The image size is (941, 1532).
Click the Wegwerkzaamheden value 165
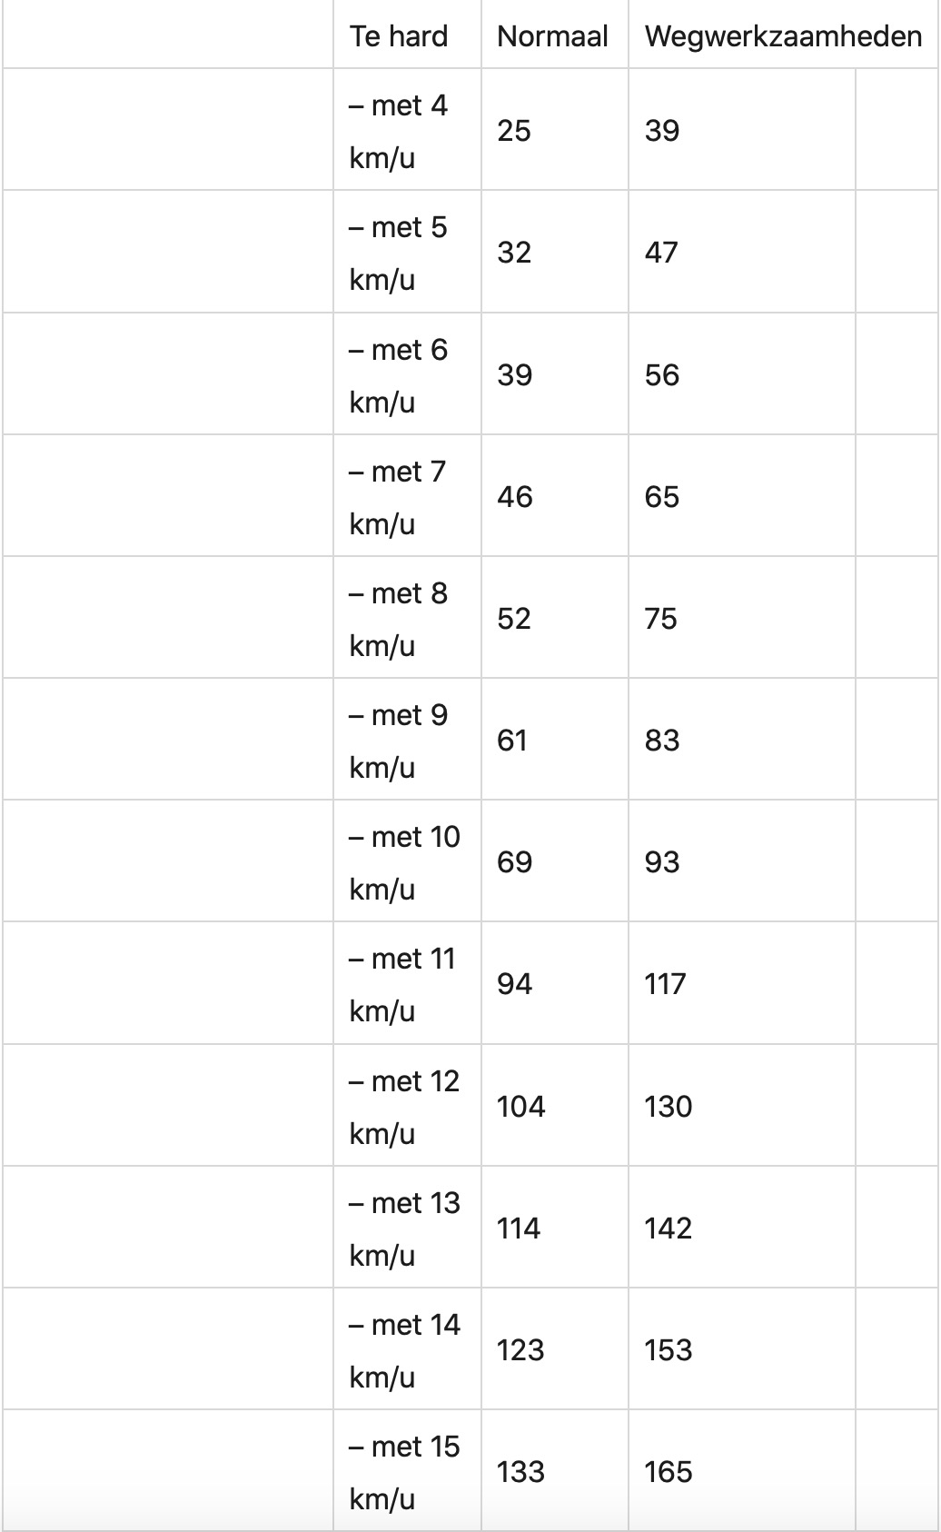coord(669,1471)
